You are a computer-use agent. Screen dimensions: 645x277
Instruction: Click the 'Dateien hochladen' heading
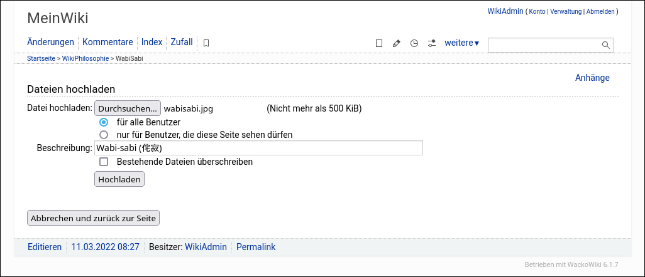71,89
